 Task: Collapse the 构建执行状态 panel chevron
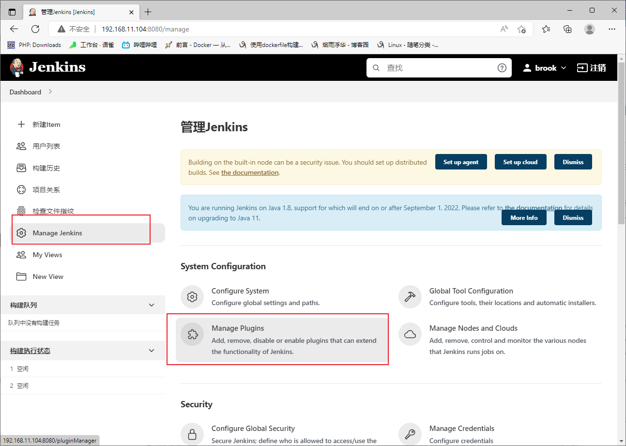pos(152,351)
